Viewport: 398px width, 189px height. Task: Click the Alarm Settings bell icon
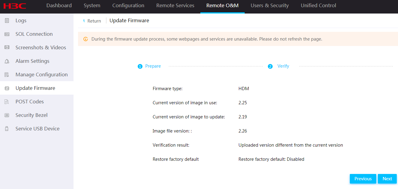(x=7, y=61)
